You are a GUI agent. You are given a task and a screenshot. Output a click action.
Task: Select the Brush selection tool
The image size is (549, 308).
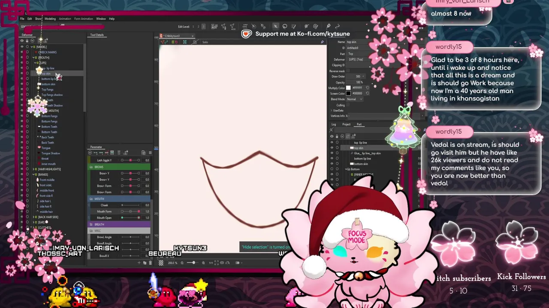(x=293, y=27)
